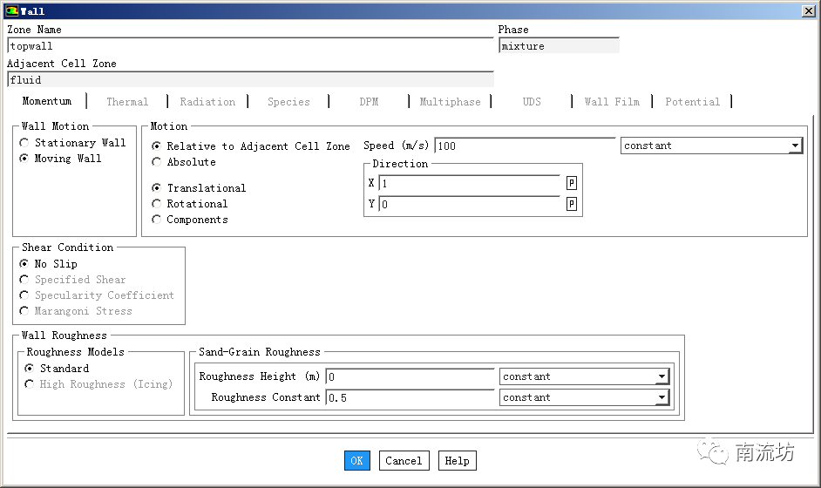Choose Absolute motion option
The image size is (821, 488).
(x=157, y=162)
